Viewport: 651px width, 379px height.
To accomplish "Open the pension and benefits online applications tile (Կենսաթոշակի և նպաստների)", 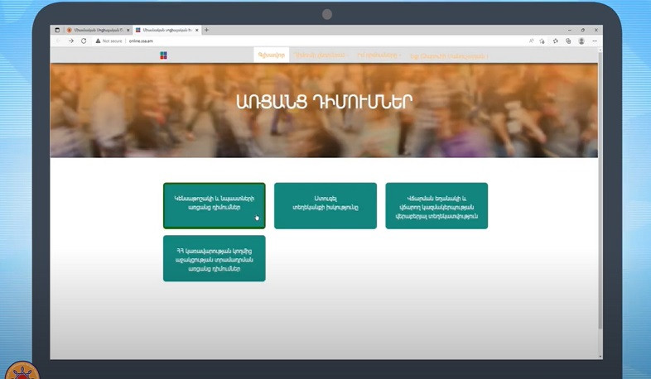I will (215, 206).
